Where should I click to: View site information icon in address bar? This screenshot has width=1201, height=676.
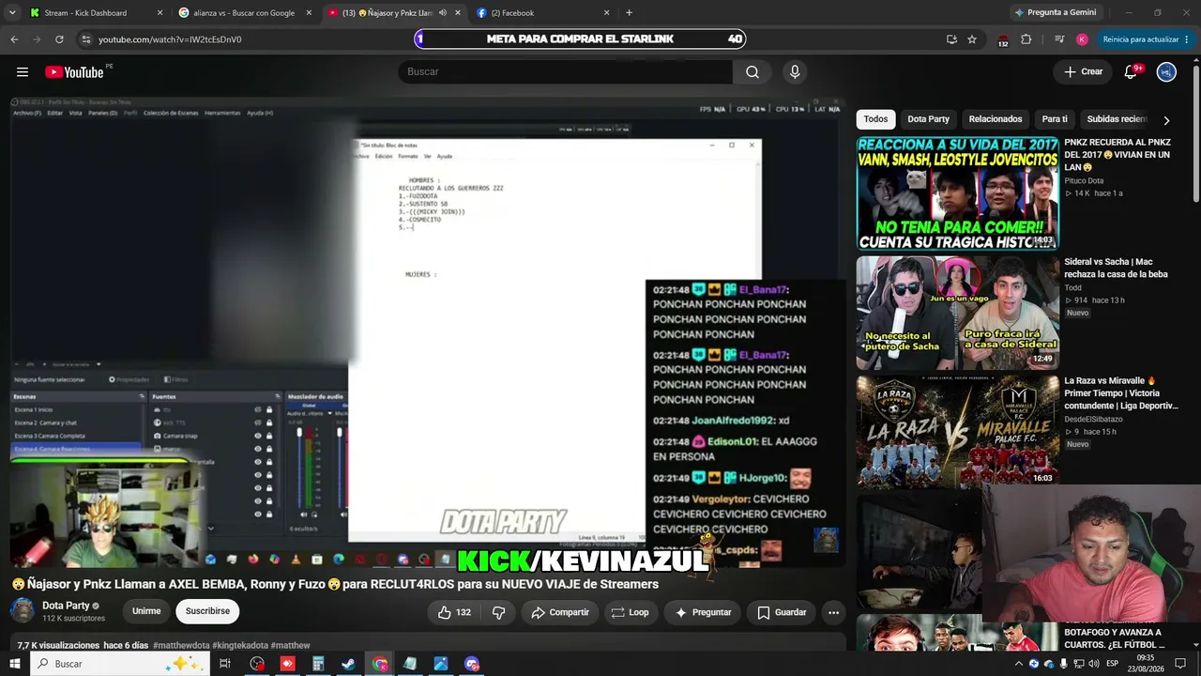[x=86, y=39]
